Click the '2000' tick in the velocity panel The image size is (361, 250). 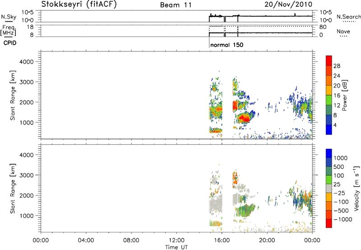27,195
